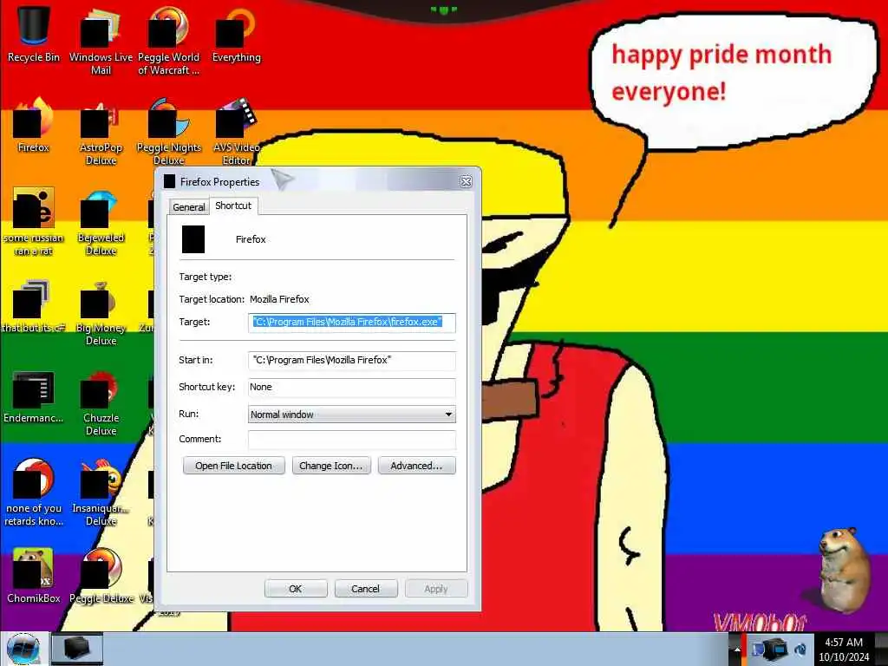The height and width of the screenshot is (666, 888).
Task: Open the Advanced... shortcut settings
Action: coord(417,466)
